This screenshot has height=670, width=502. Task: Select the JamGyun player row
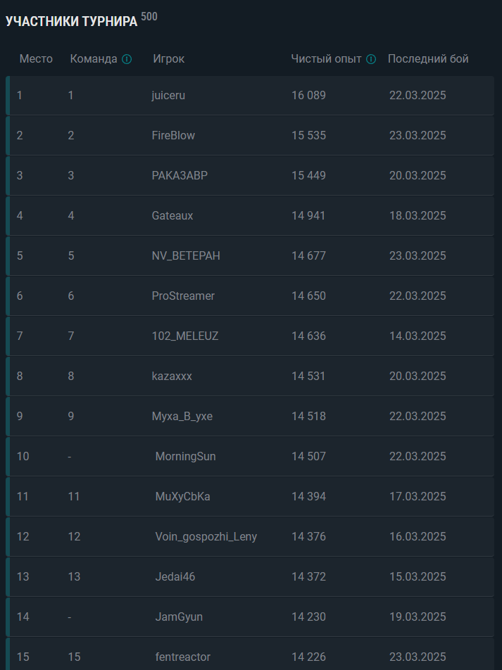click(x=250, y=617)
